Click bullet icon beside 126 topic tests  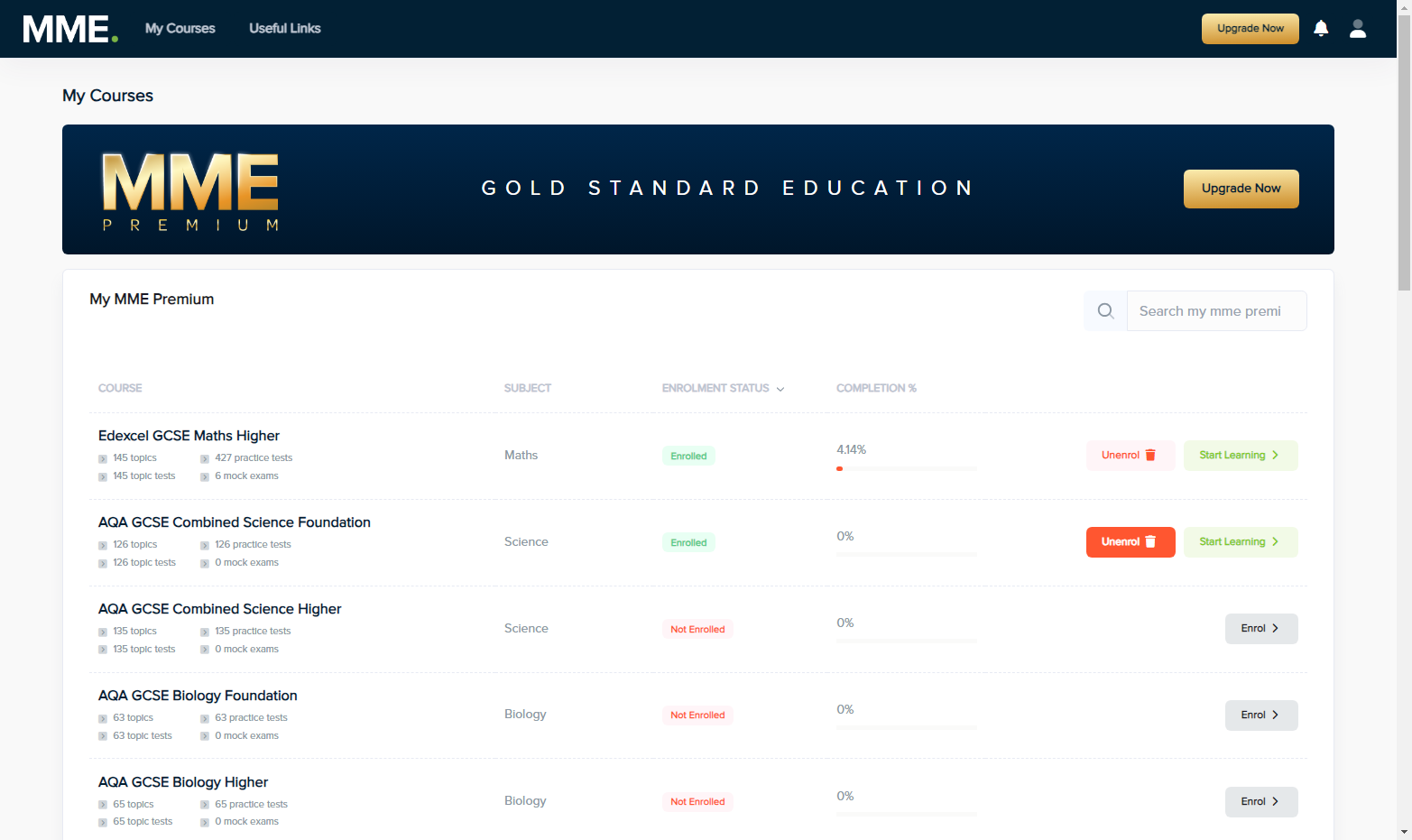[103, 564]
